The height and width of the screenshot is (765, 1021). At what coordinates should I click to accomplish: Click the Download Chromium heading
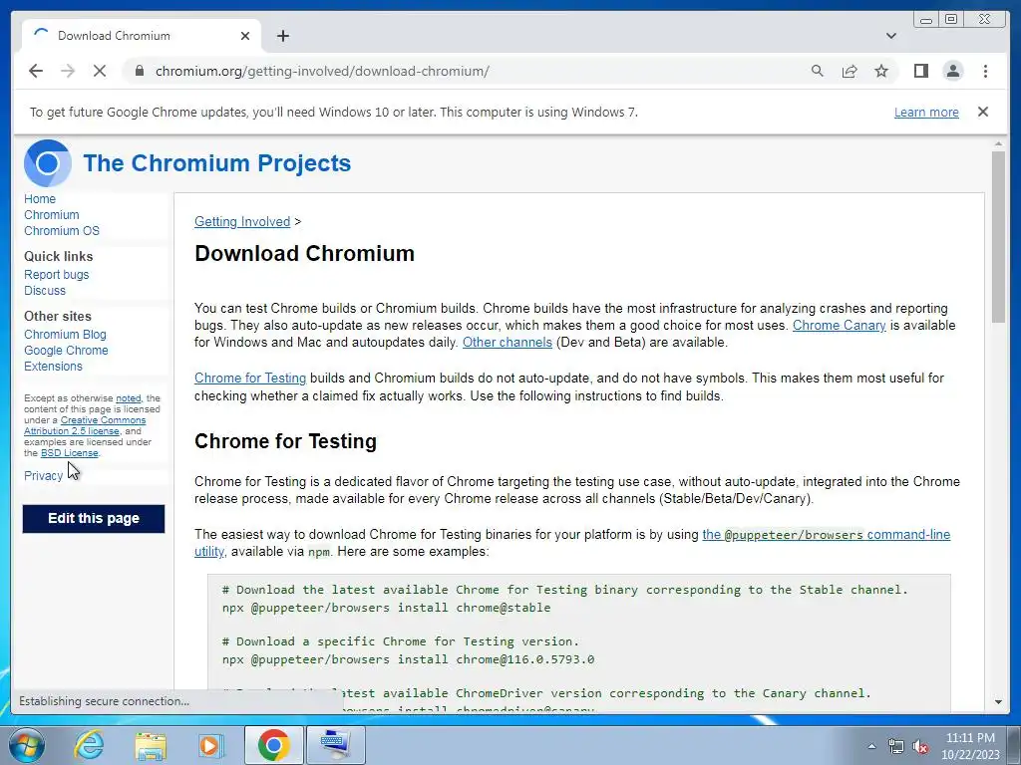click(x=304, y=254)
